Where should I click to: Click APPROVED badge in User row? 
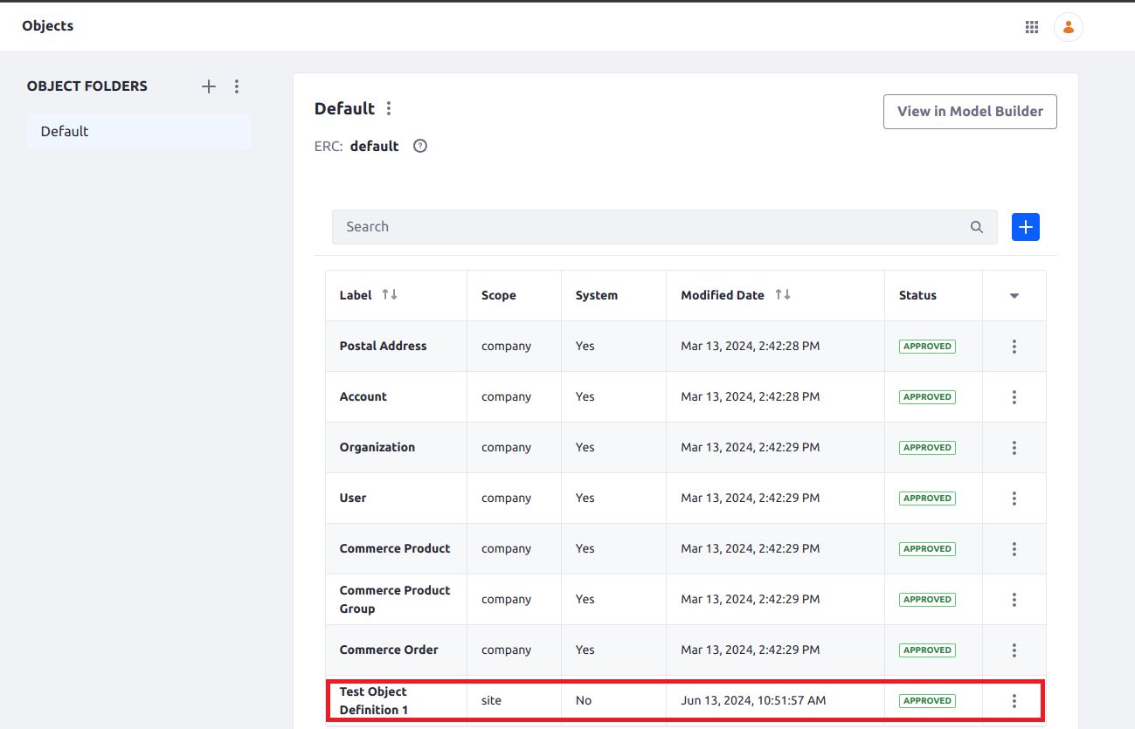[x=927, y=499]
